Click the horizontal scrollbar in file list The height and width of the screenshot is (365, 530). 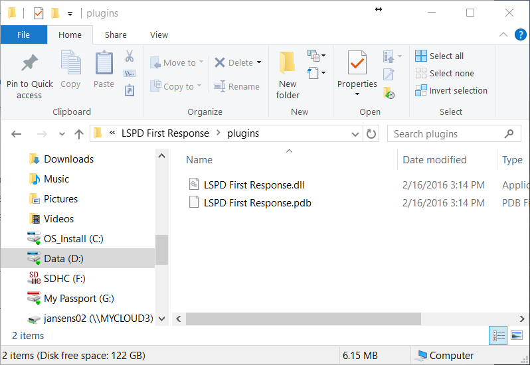point(303,319)
